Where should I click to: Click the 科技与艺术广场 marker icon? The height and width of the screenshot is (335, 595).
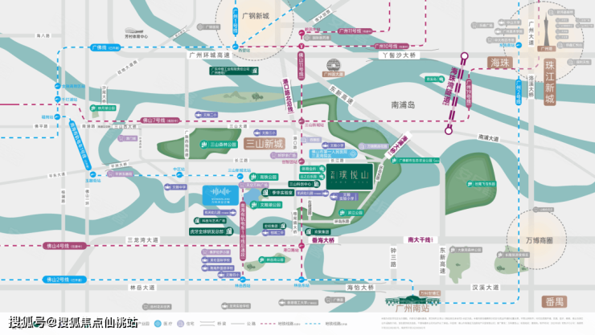[197, 221]
